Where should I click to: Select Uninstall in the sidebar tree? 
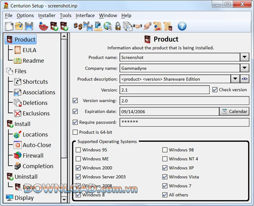coord(26,177)
